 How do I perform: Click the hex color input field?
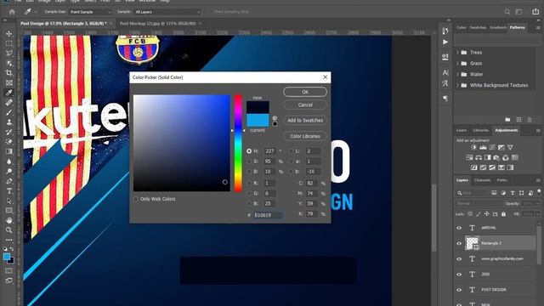pos(268,215)
